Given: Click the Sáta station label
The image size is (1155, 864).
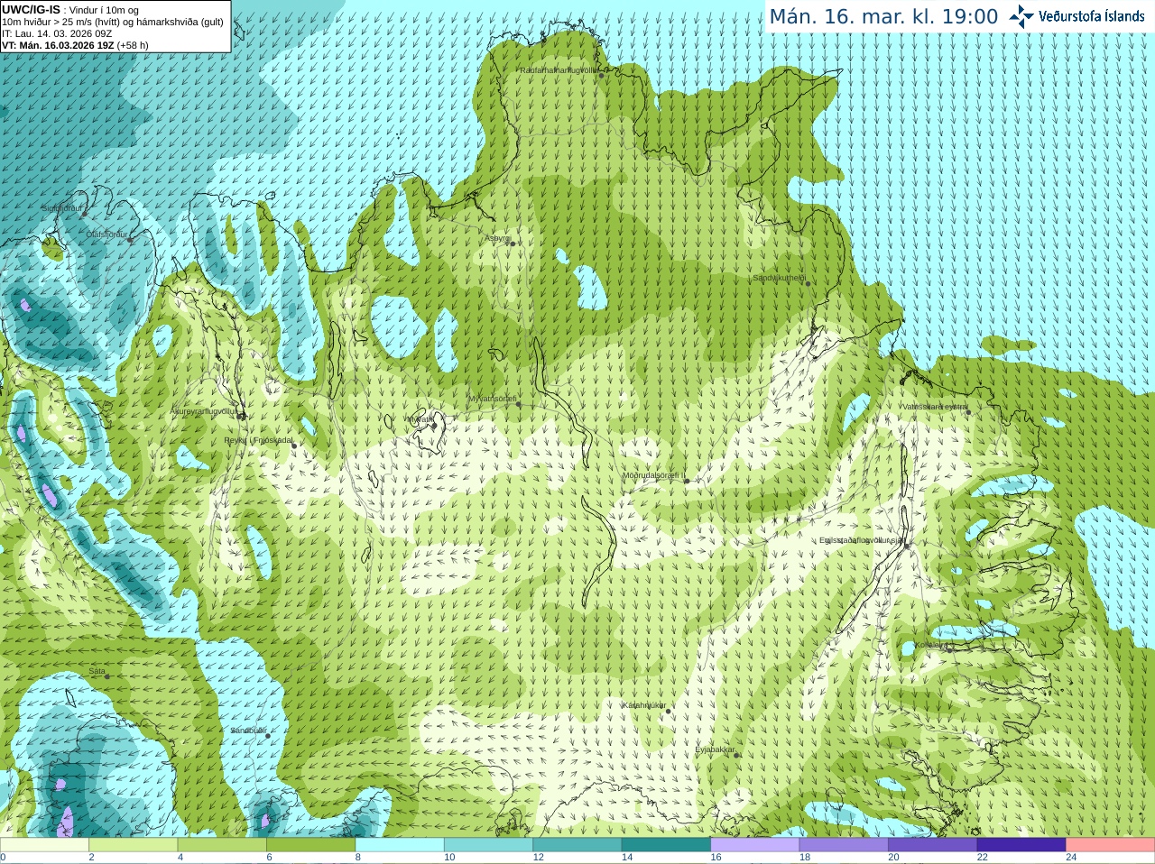Looking at the screenshot, I should point(97,671).
